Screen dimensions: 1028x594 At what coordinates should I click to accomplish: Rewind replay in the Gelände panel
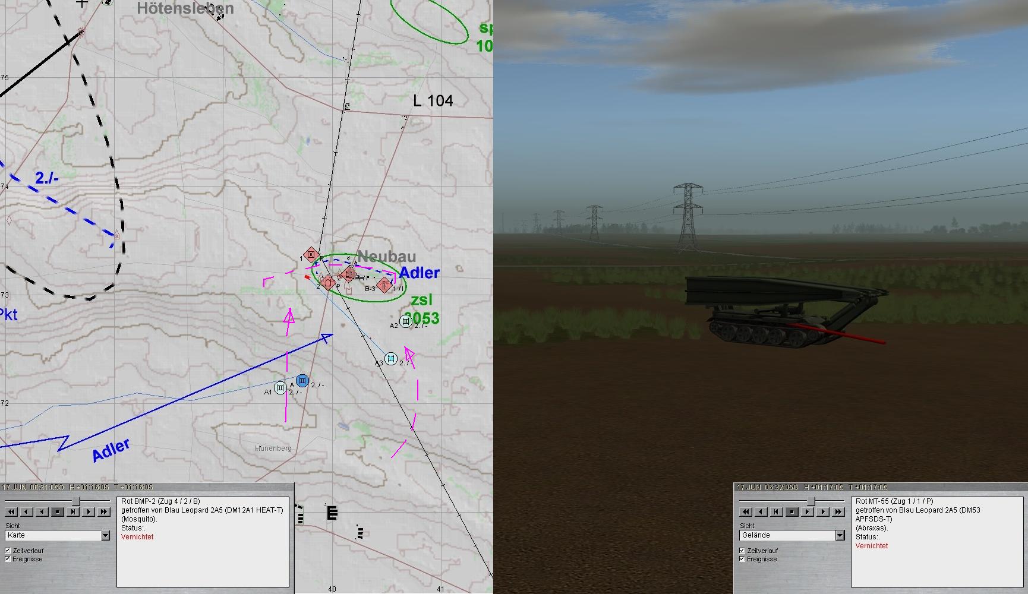click(746, 511)
